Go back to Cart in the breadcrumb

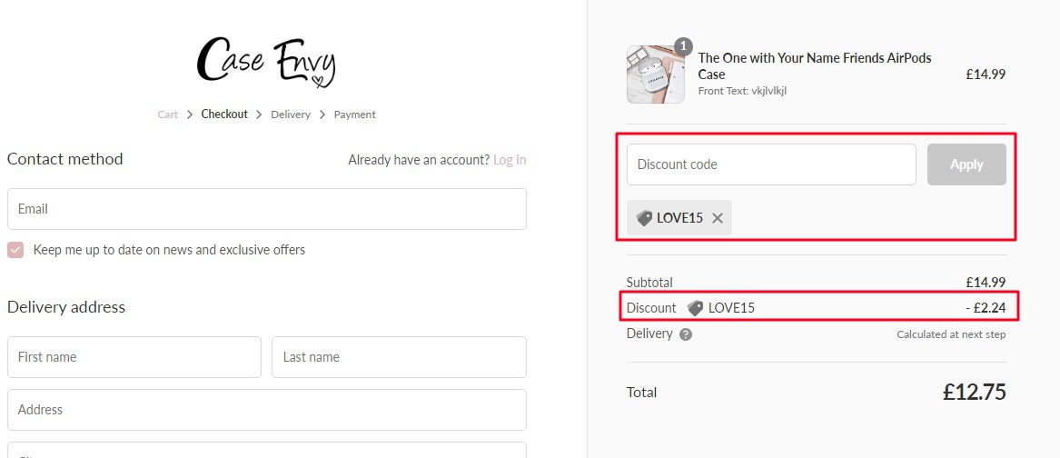[x=168, y=114]
